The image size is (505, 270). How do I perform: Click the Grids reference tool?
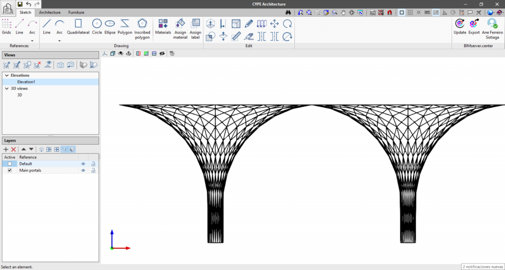pyautogui.click(x=6, y=27)
